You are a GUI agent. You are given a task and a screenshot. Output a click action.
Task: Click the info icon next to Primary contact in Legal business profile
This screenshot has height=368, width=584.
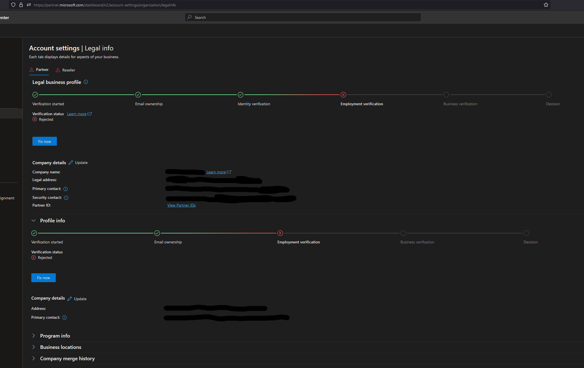tap(66, 189)
